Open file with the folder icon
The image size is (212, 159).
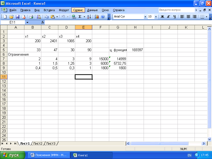tap(11, 17)
